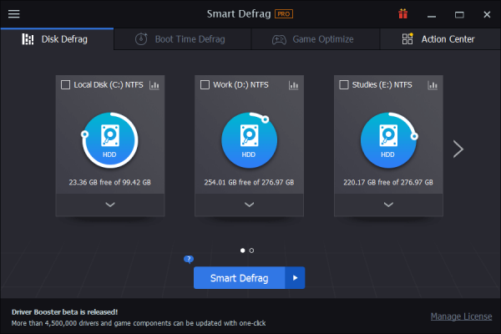Minimize the Smart Defrag window
The height and width of the screenshot is (334, 501).
pos(432,15)
